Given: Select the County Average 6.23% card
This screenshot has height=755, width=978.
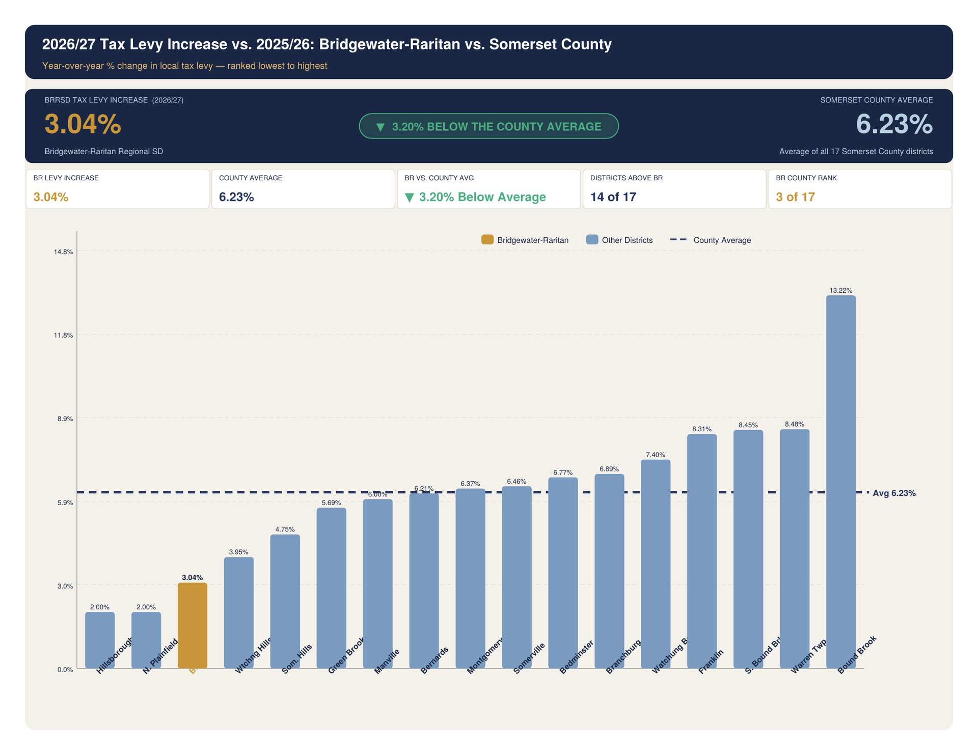Looking at the screenshot, I should [303, 189].
